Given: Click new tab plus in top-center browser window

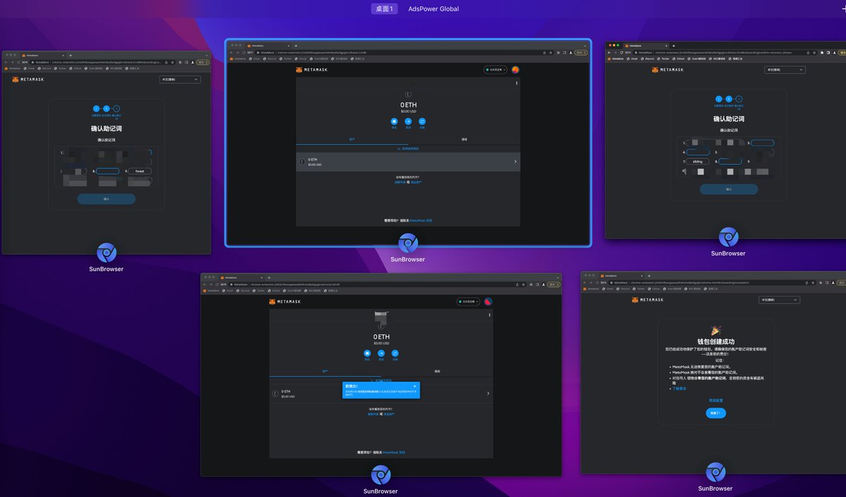Looking at the screenshot, I should click(x=296, y=46).
